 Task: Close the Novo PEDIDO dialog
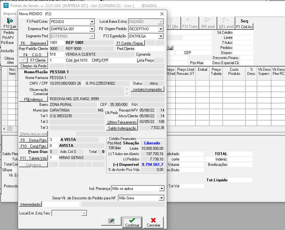[x=162, y=14]
